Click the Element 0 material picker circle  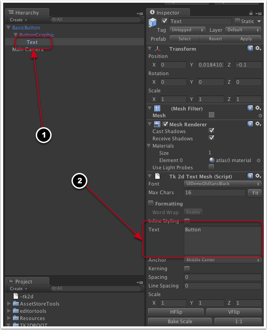point(258,160)
